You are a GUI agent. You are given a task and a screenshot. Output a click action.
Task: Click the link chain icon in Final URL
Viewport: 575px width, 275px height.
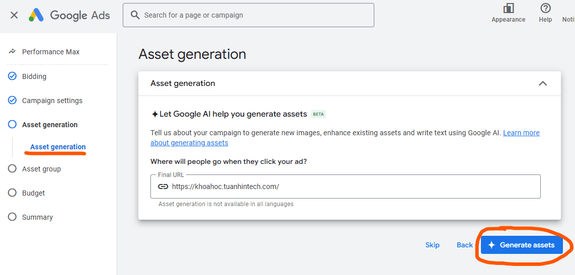click(163, 187)
